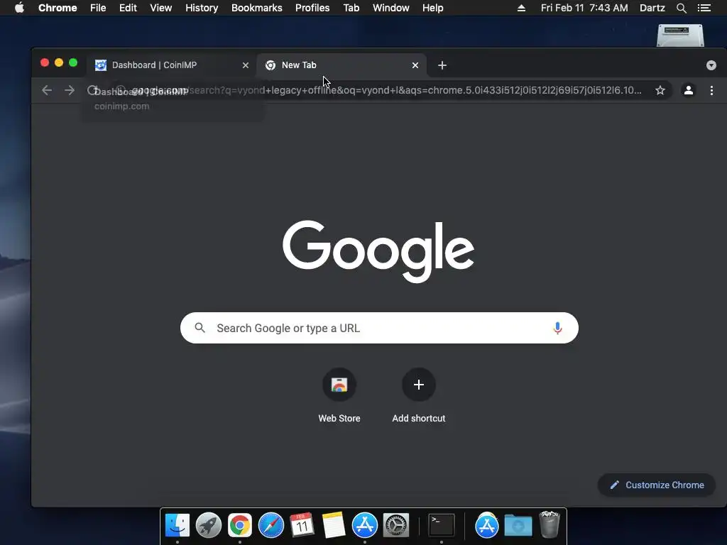The width and height of the screenshot is (727, 545).
Task: Open the Profiles menu
Action: pyautogui.click(x=312, y=8)
